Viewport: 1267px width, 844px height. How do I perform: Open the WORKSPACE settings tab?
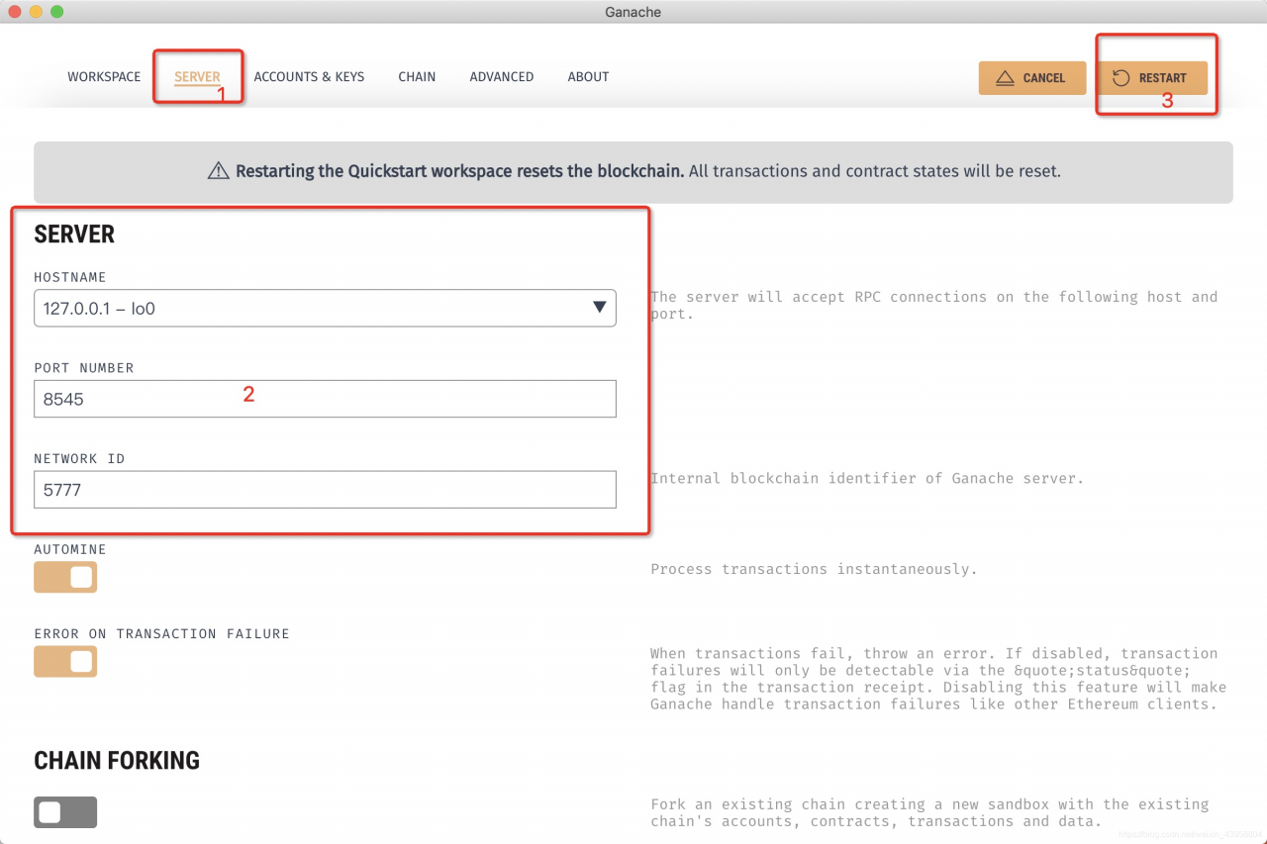(104, 76)
